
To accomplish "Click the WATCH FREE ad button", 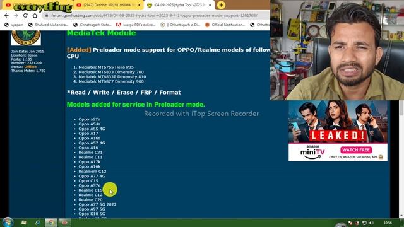I will (x=356, y=150).
